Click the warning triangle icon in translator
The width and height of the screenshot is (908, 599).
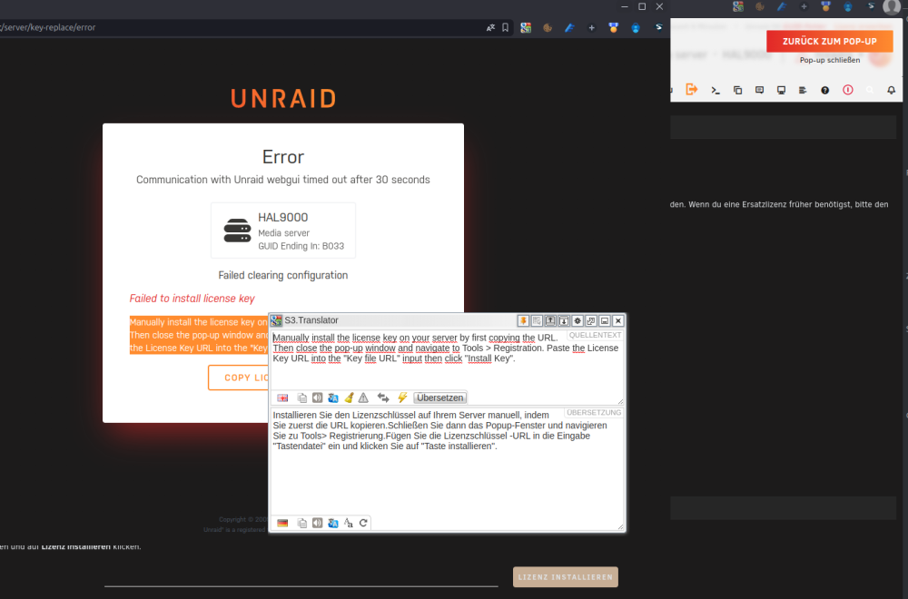coord(363,398)
